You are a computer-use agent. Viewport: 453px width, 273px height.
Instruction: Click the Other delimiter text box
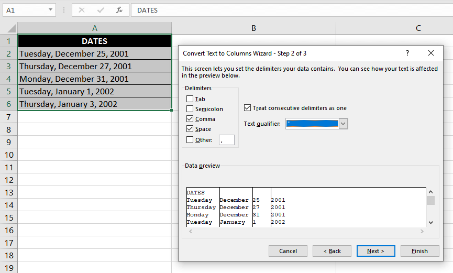pos(226,140)
